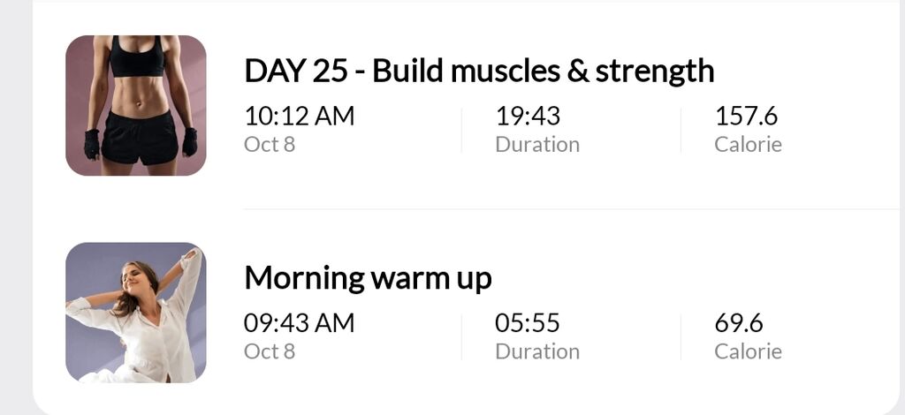The height and width of the screenshot is (415, 905).
Task: Open the DAY 25 - Build muscles & strength title
Action: (479, 71)
